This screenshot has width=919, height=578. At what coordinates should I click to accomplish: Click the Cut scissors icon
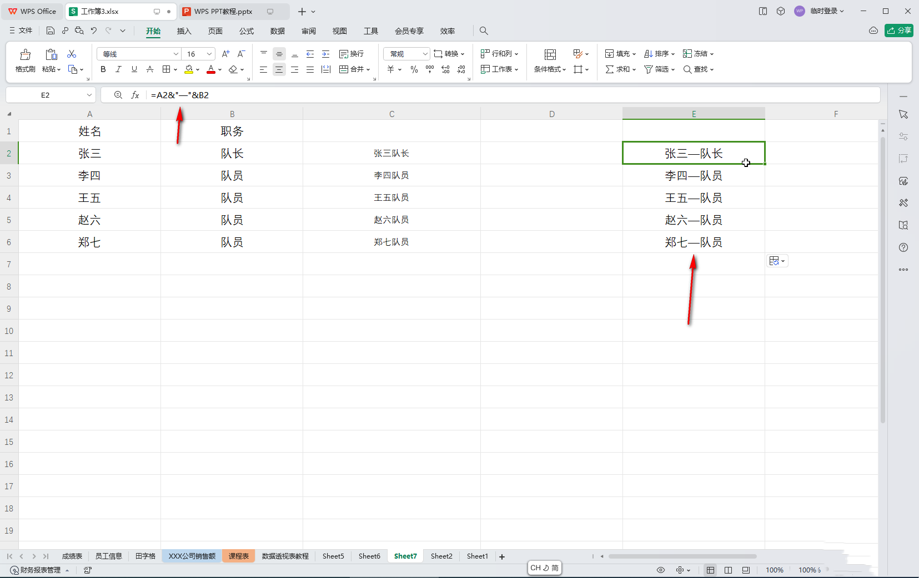coord(72,54)
